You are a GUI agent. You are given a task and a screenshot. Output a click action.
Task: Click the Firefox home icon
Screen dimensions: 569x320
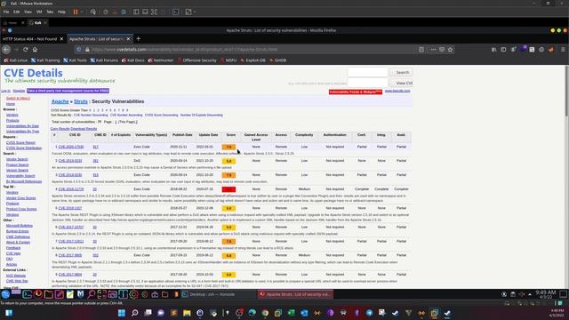coord(35,50)
